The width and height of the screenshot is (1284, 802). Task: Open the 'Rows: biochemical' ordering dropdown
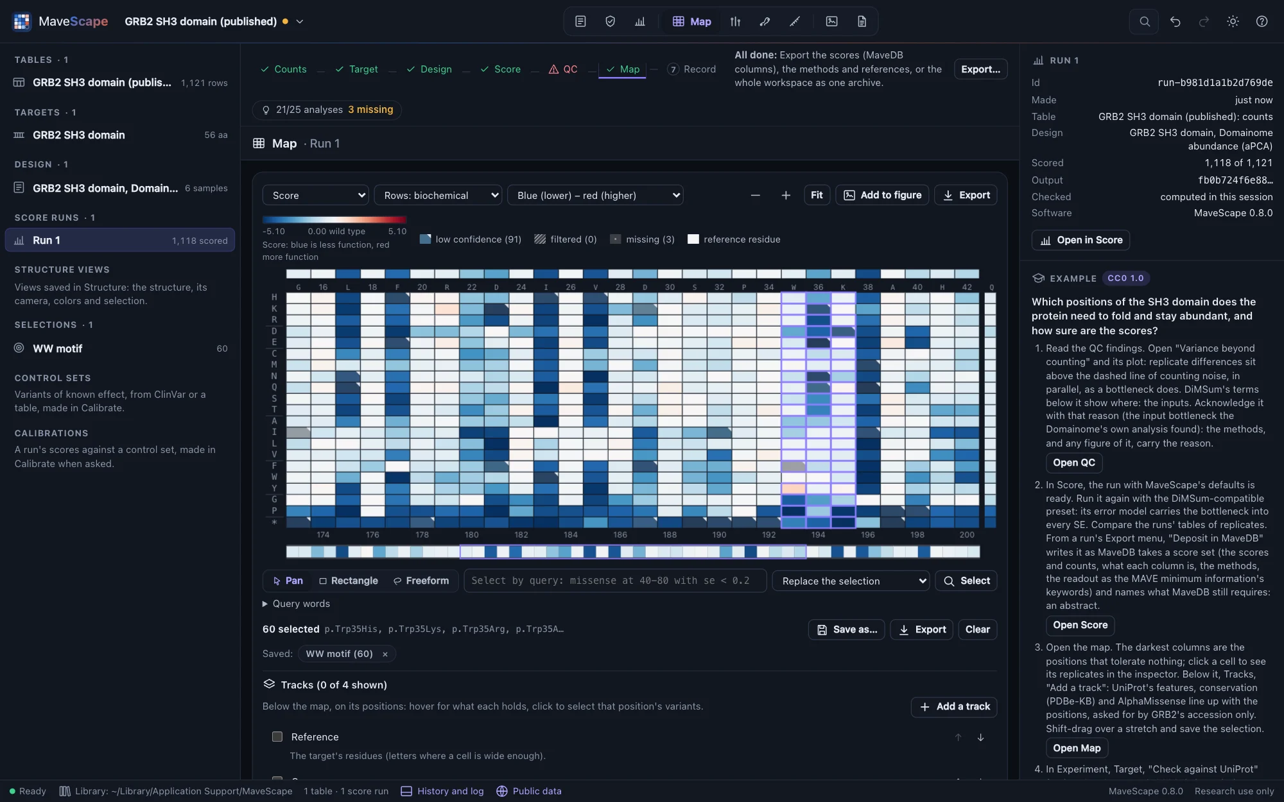click(438, 196)
